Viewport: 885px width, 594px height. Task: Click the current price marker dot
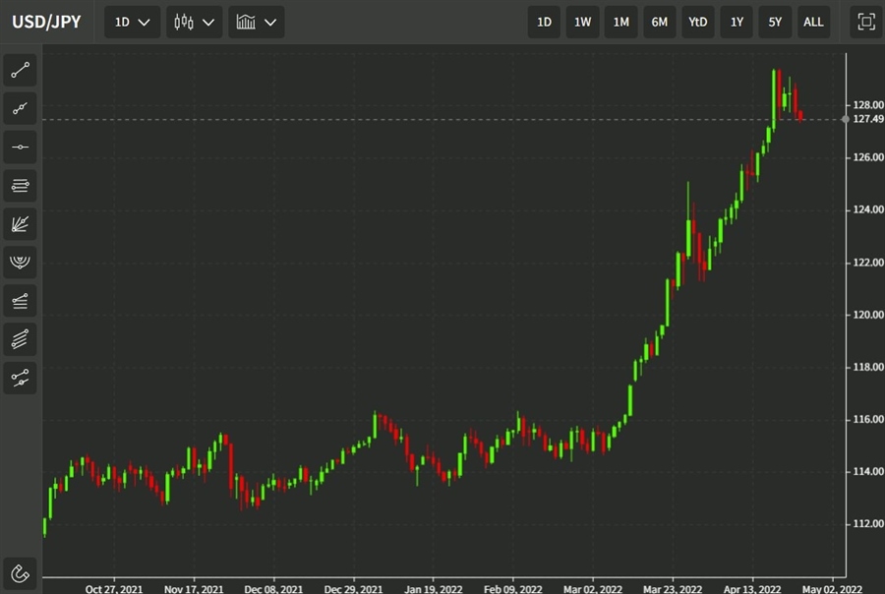[x=845, y=119]
